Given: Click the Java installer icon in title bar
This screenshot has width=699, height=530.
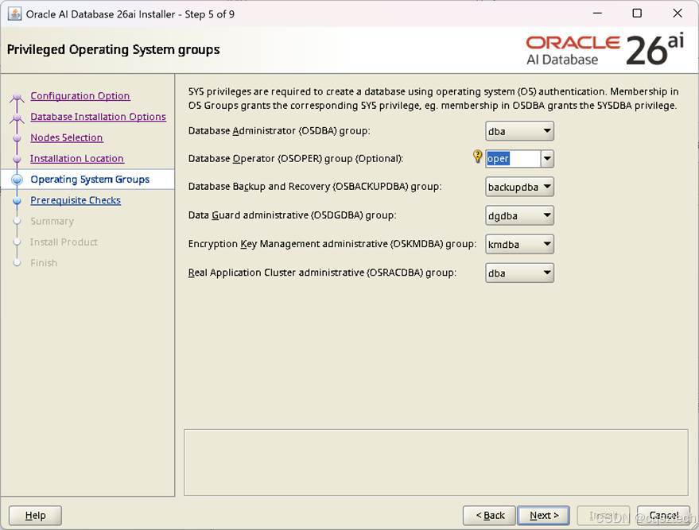Looking at the screenshot, I should tap(14, 14).
